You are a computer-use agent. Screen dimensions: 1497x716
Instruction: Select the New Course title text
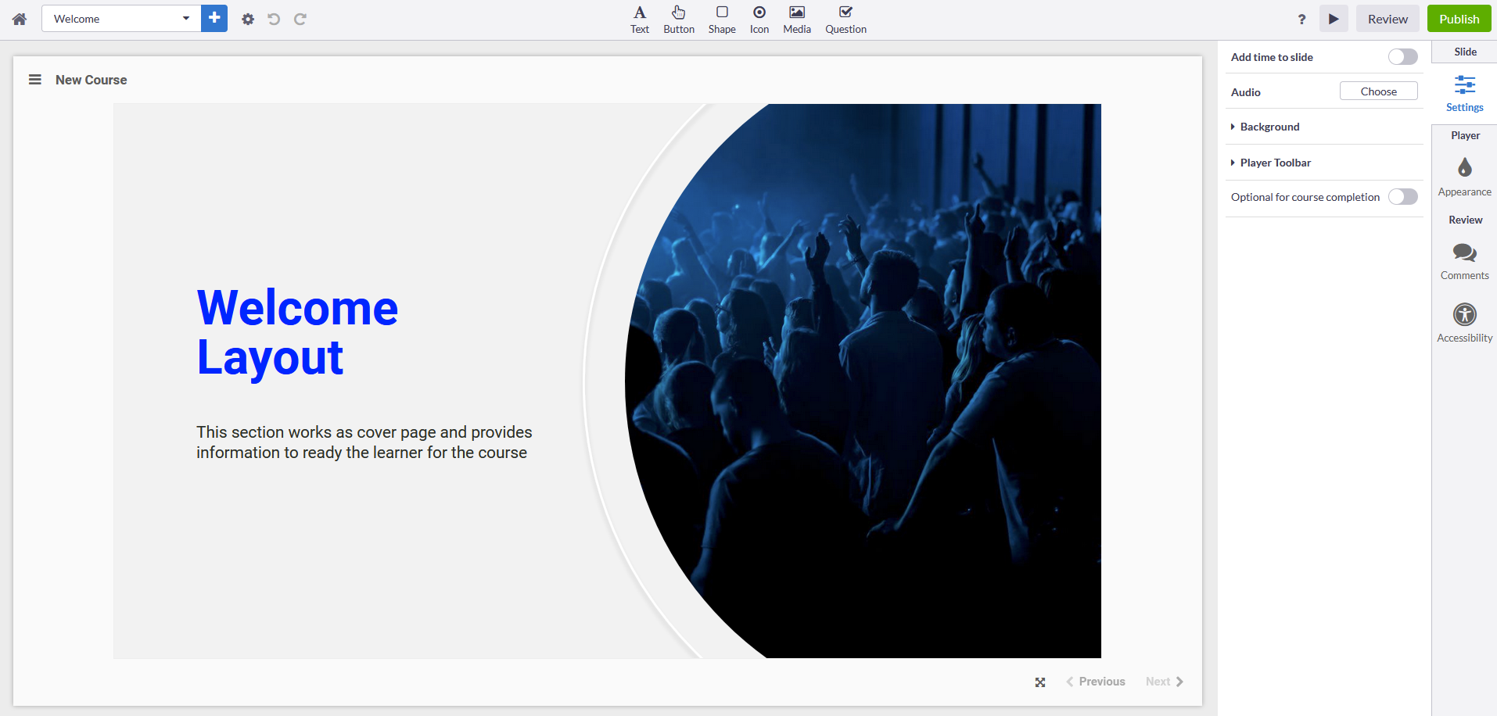click(x=92, y=80)
